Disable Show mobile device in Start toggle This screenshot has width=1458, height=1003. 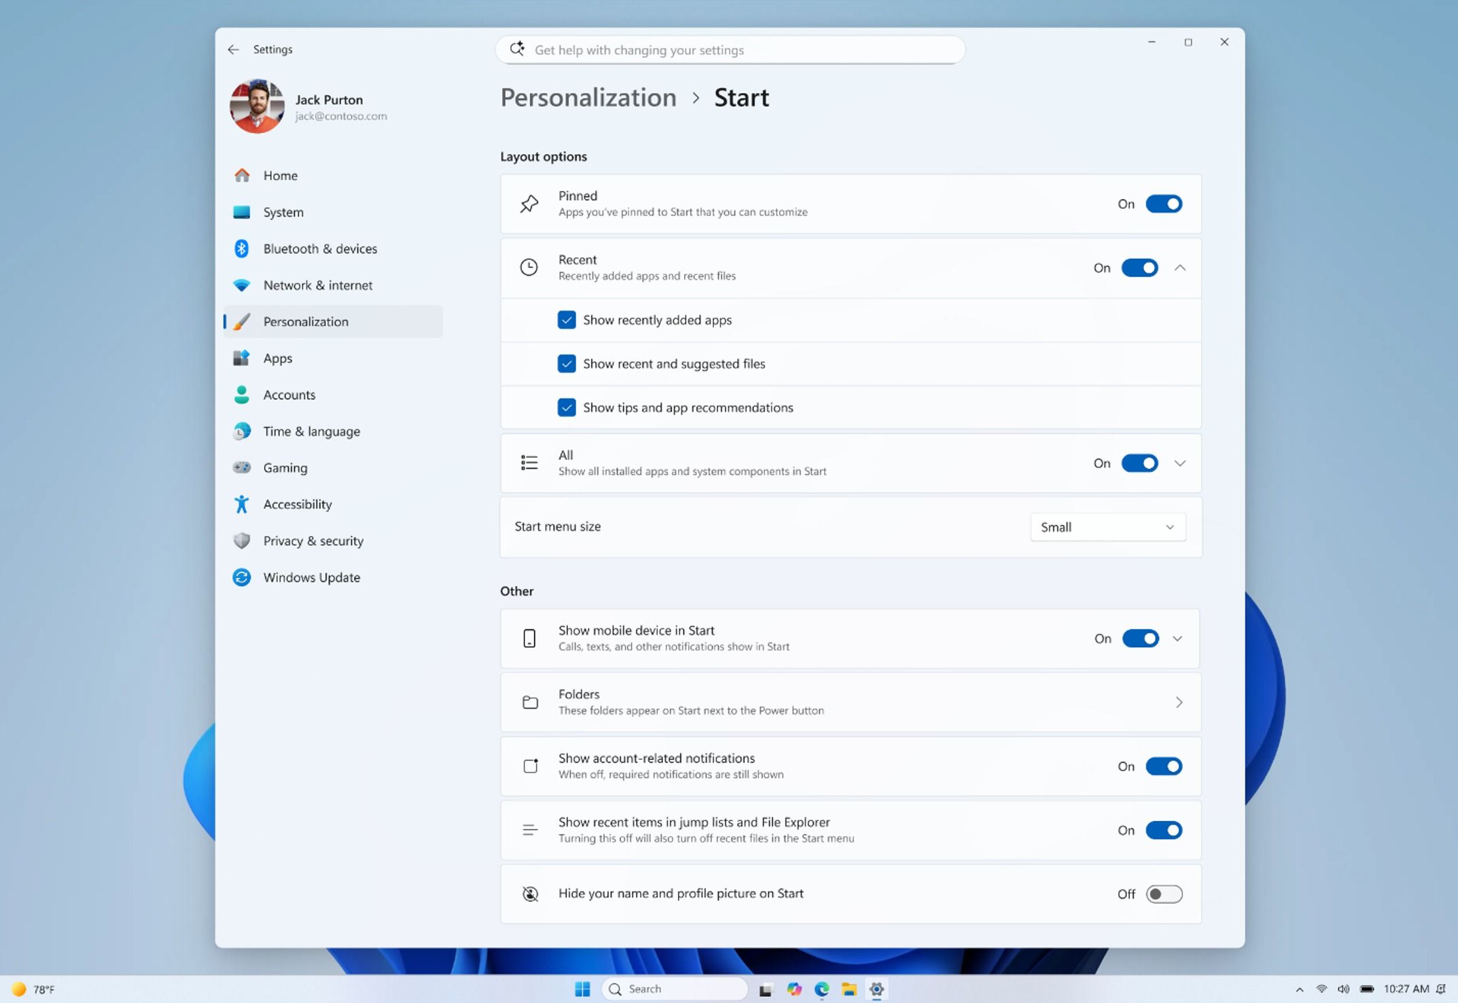pyautogui.click(x=1140, y=638)
